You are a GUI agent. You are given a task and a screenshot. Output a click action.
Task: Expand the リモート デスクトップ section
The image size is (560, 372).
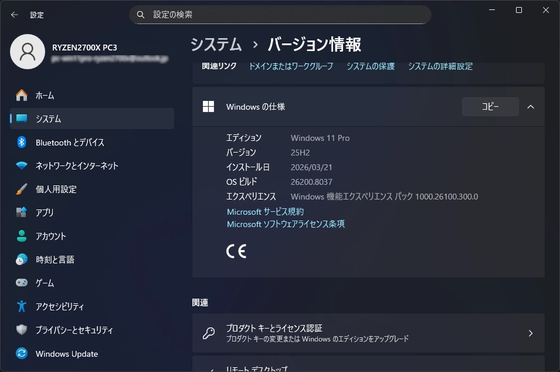tap(368, 368)
